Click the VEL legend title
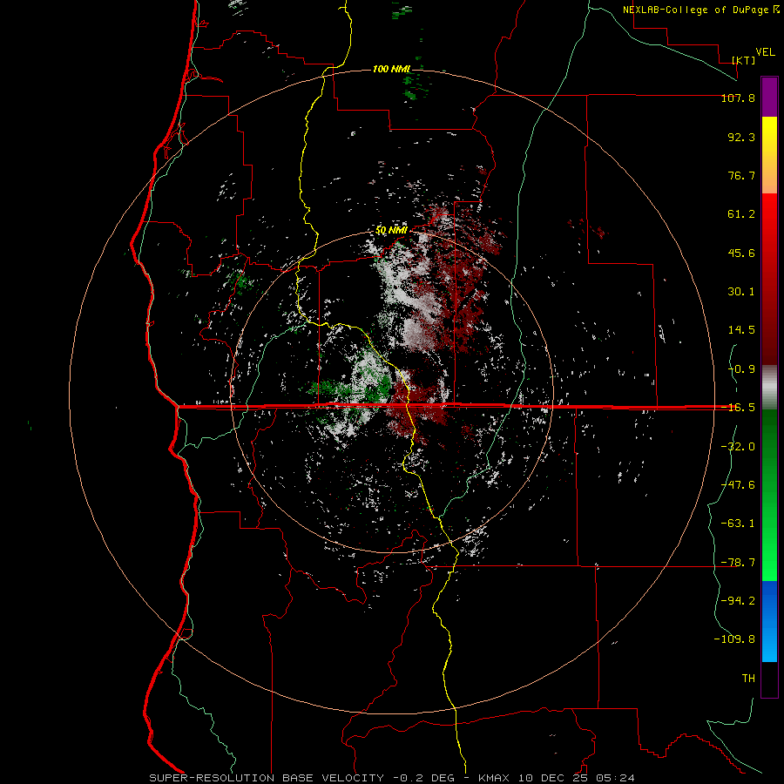Viewport: 784px width, 784px height. point(765,52)
